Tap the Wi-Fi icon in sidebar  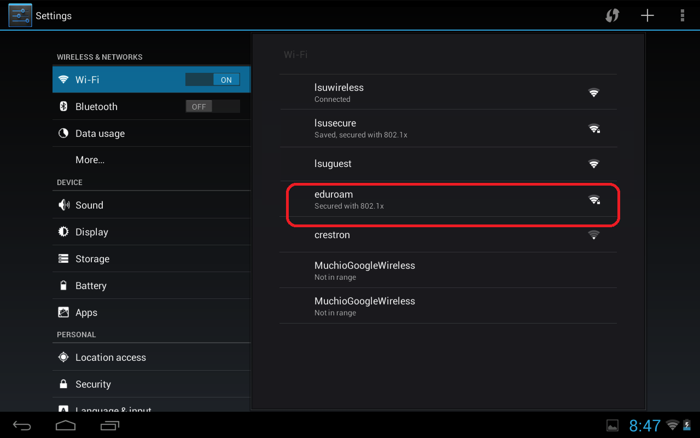(63, 79)
